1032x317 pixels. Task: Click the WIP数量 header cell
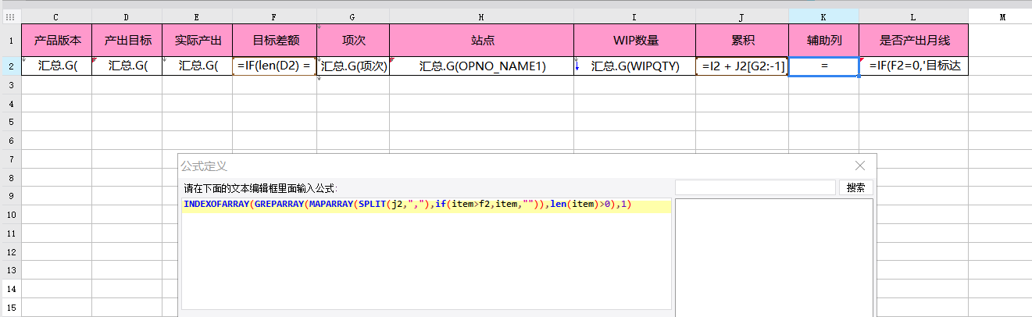pos(634,41)
